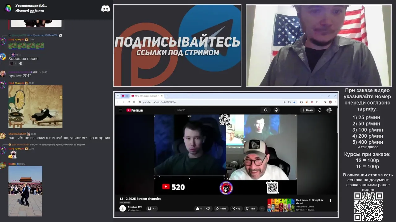The height and width of the screenshot is (222, 396).
Task: Click the Avtobus 123 channel avatar
Action: tap(123, 208)
